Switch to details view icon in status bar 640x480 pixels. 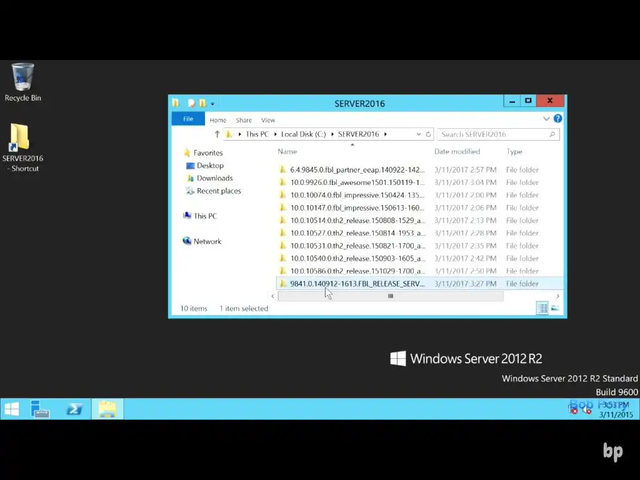pos(542,308)
